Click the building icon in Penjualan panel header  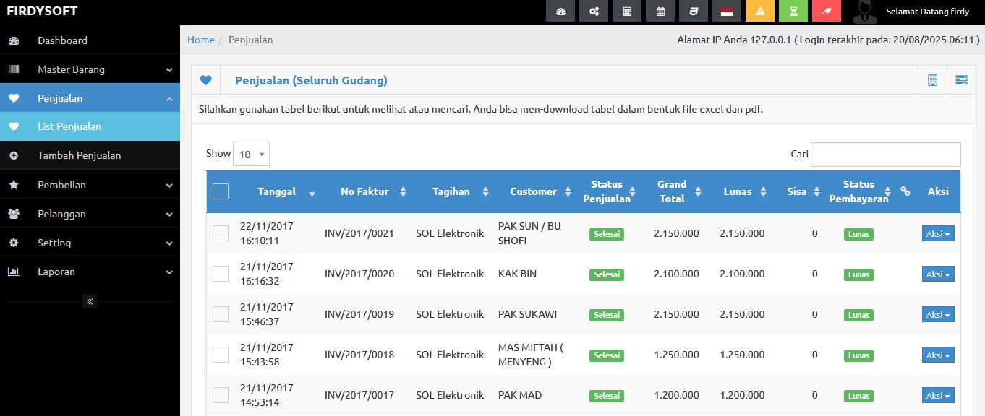(x=932, y=80)
